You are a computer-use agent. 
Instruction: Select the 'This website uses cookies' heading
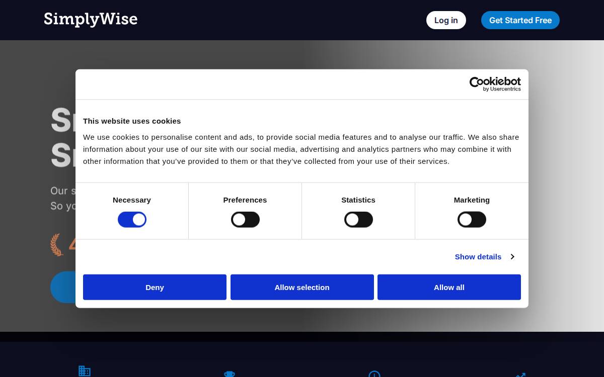pos(132,121)
